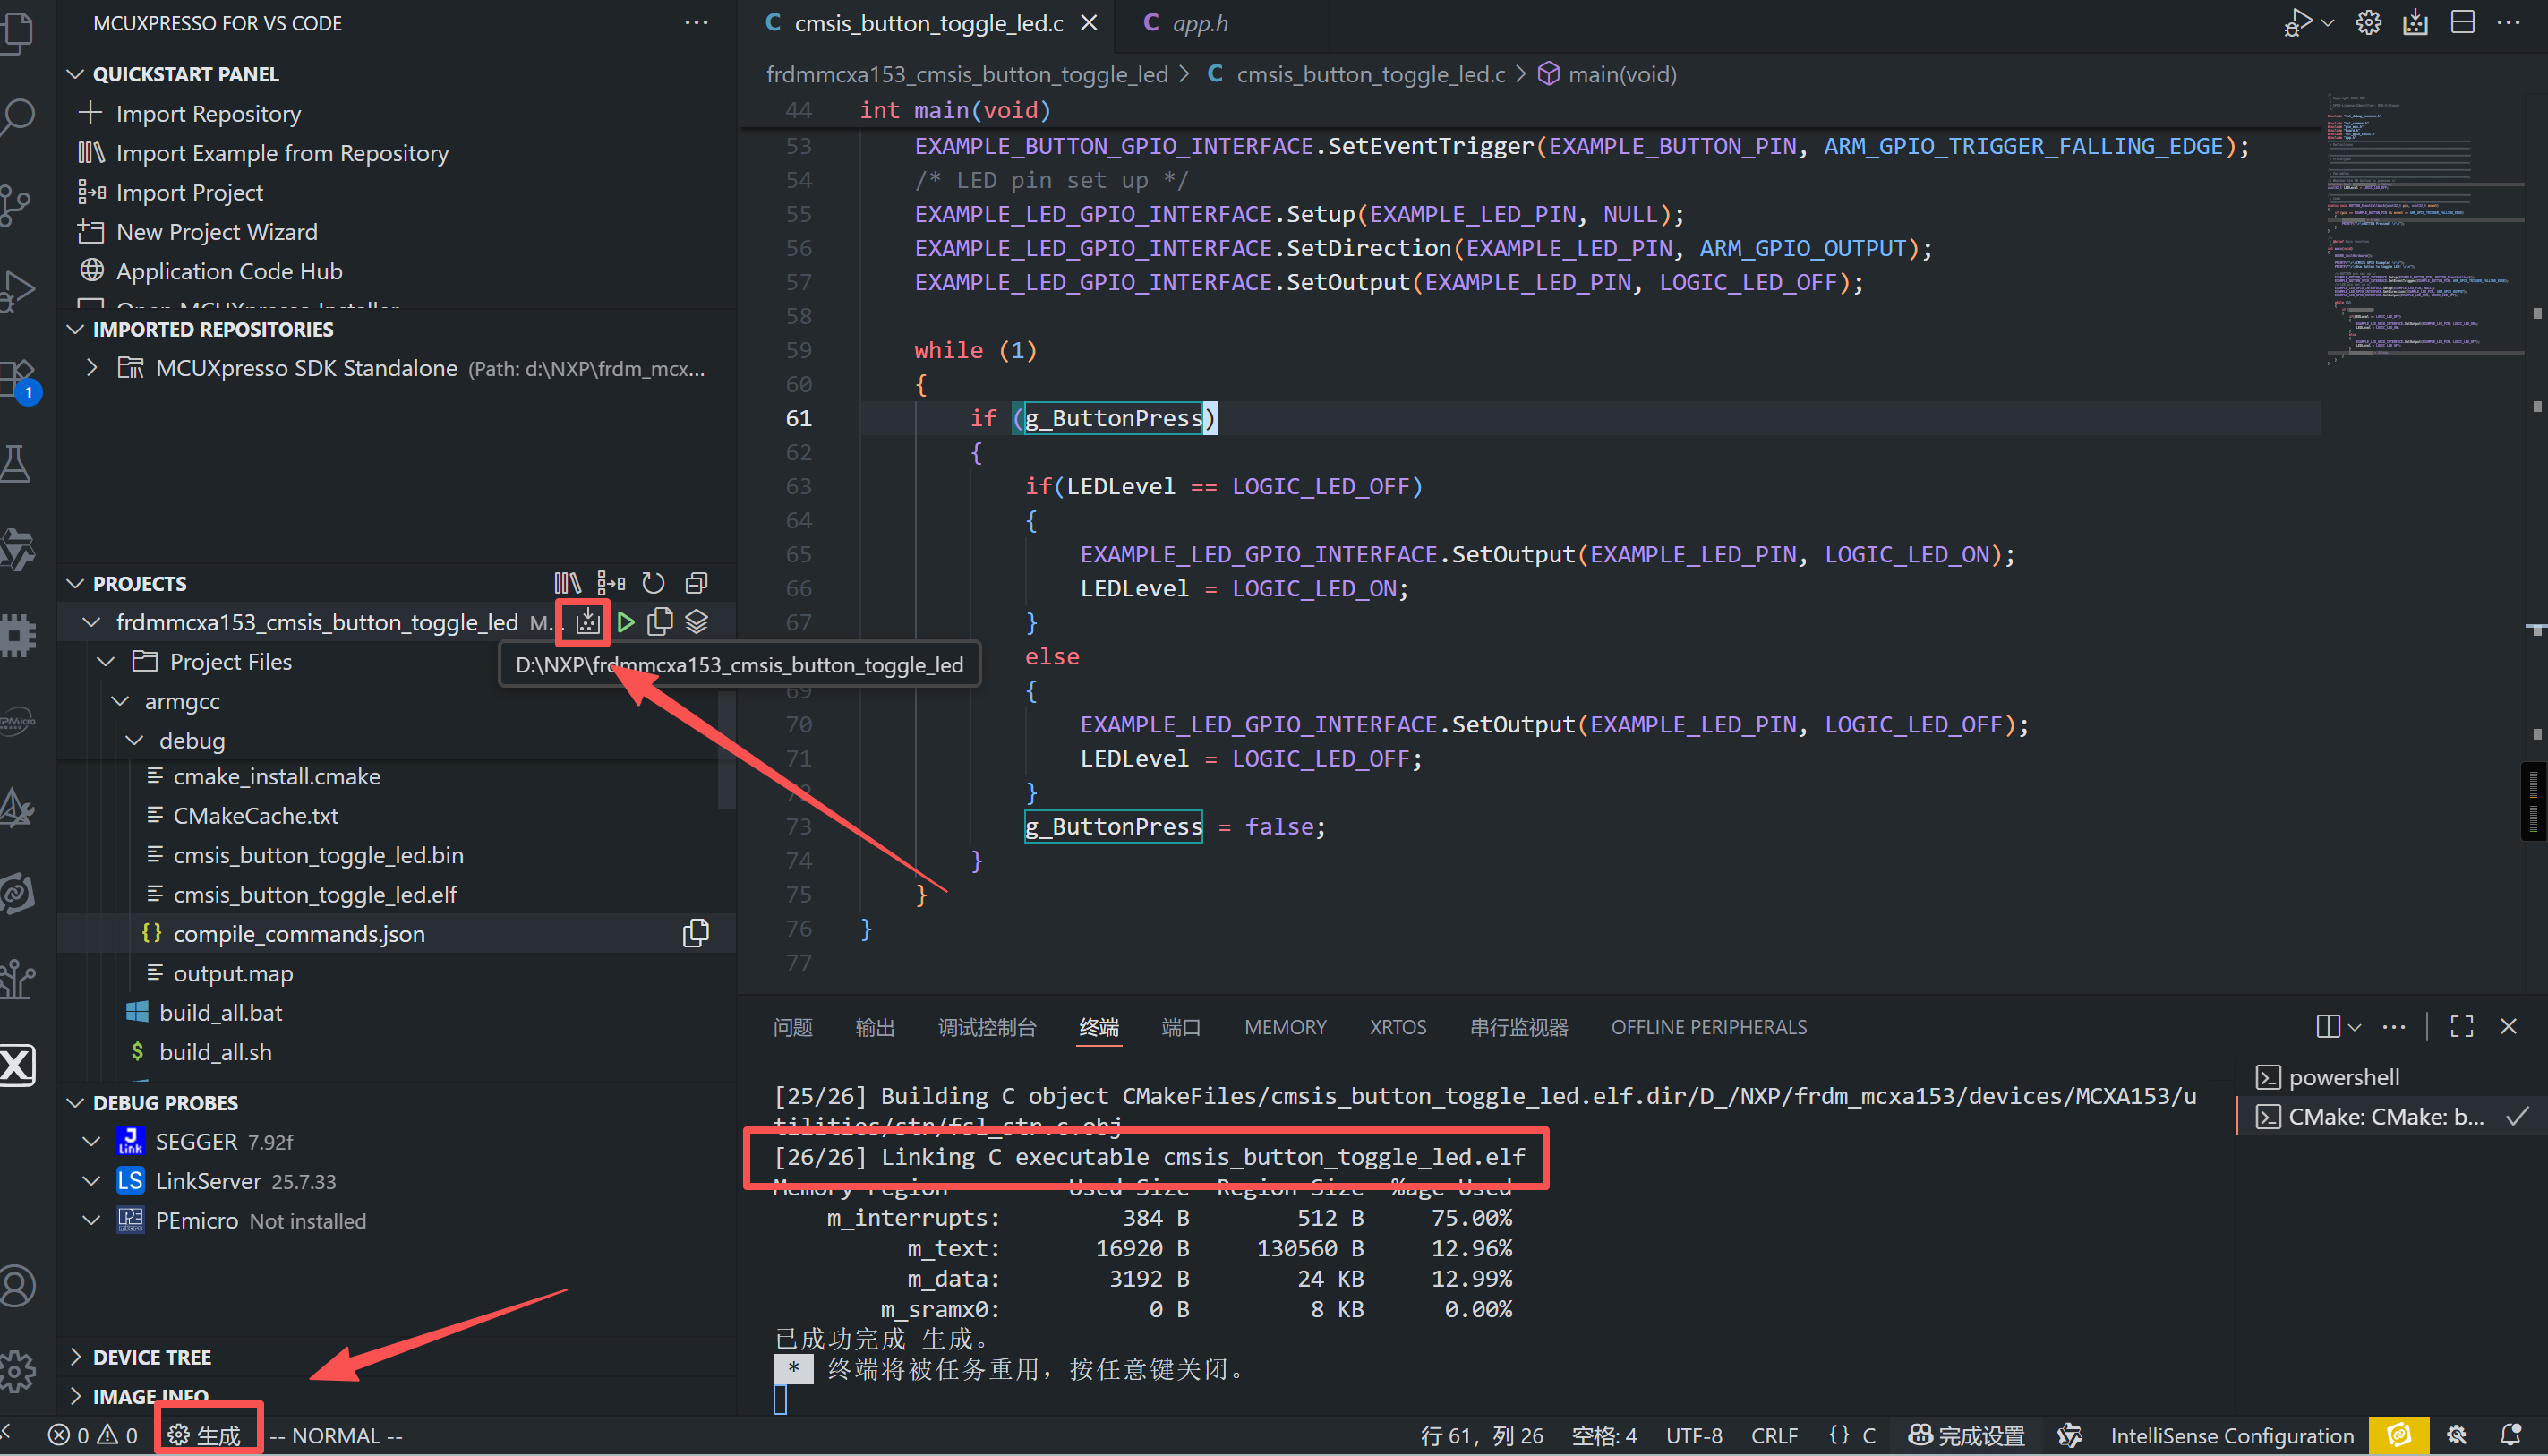Select powershell terminal in list
This screenshot has width=2548, height=1456.
coord(2343,1077)
